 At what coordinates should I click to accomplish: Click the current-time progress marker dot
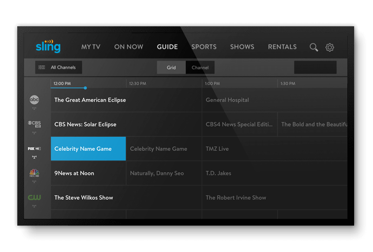tap(85, 88)
